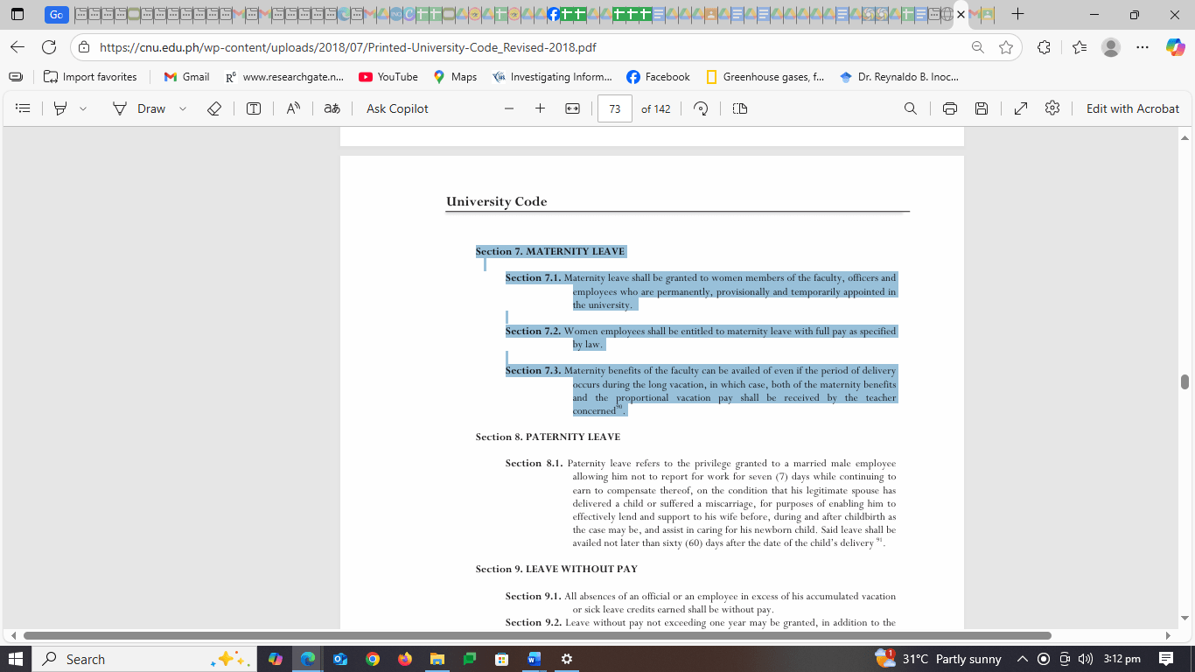Save the PDF file
Viewport: 1195px width, 672px height.
pos(982,108)
